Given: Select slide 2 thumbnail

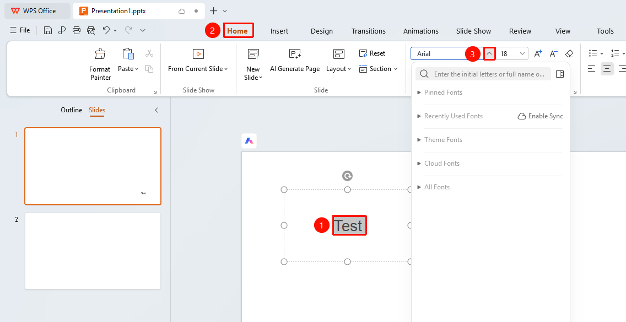Looking at the screenshot, I should (x=93, y=251).
